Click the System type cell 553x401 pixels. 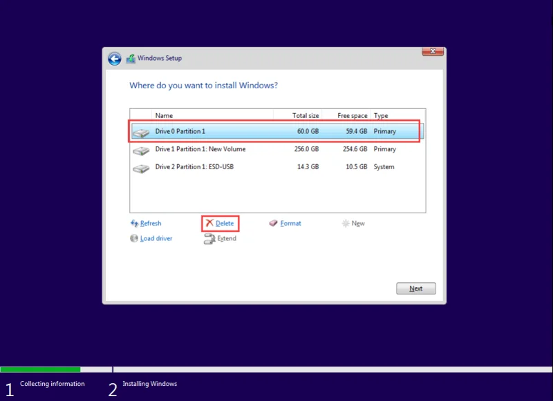point(384,167)
